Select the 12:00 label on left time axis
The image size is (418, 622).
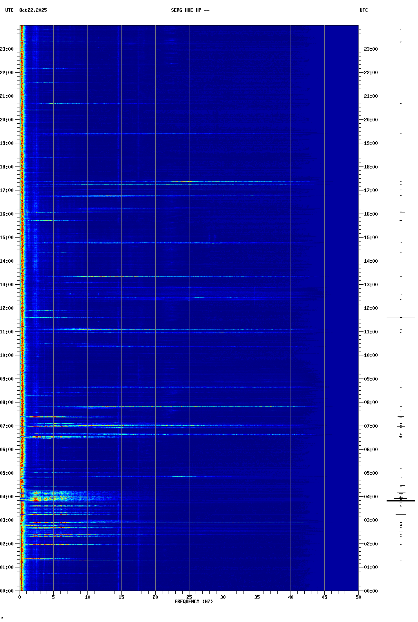[x=7, y=308]
